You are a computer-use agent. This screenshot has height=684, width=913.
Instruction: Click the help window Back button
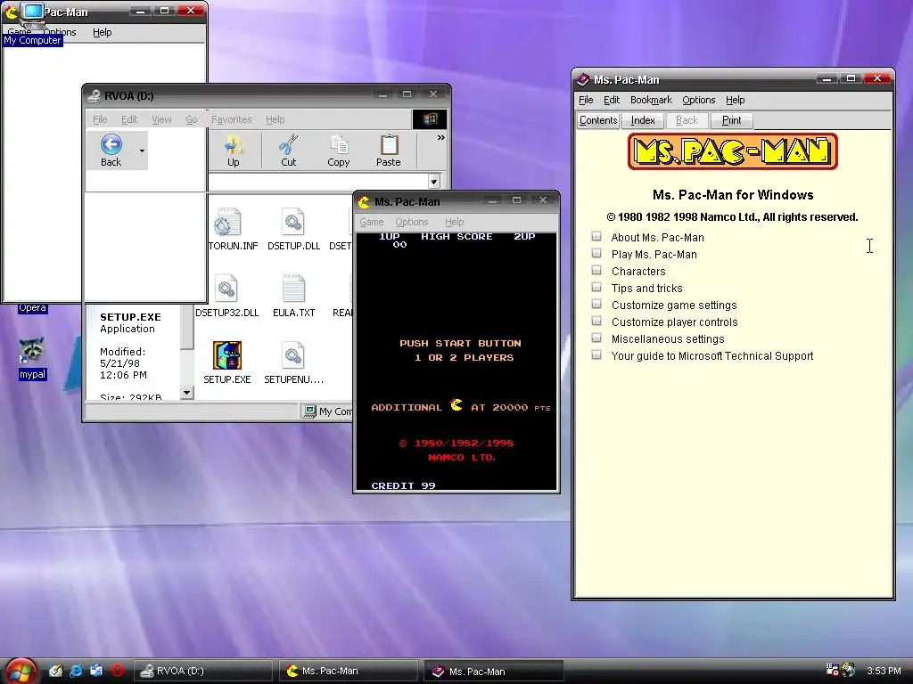(x=687, y=120)
